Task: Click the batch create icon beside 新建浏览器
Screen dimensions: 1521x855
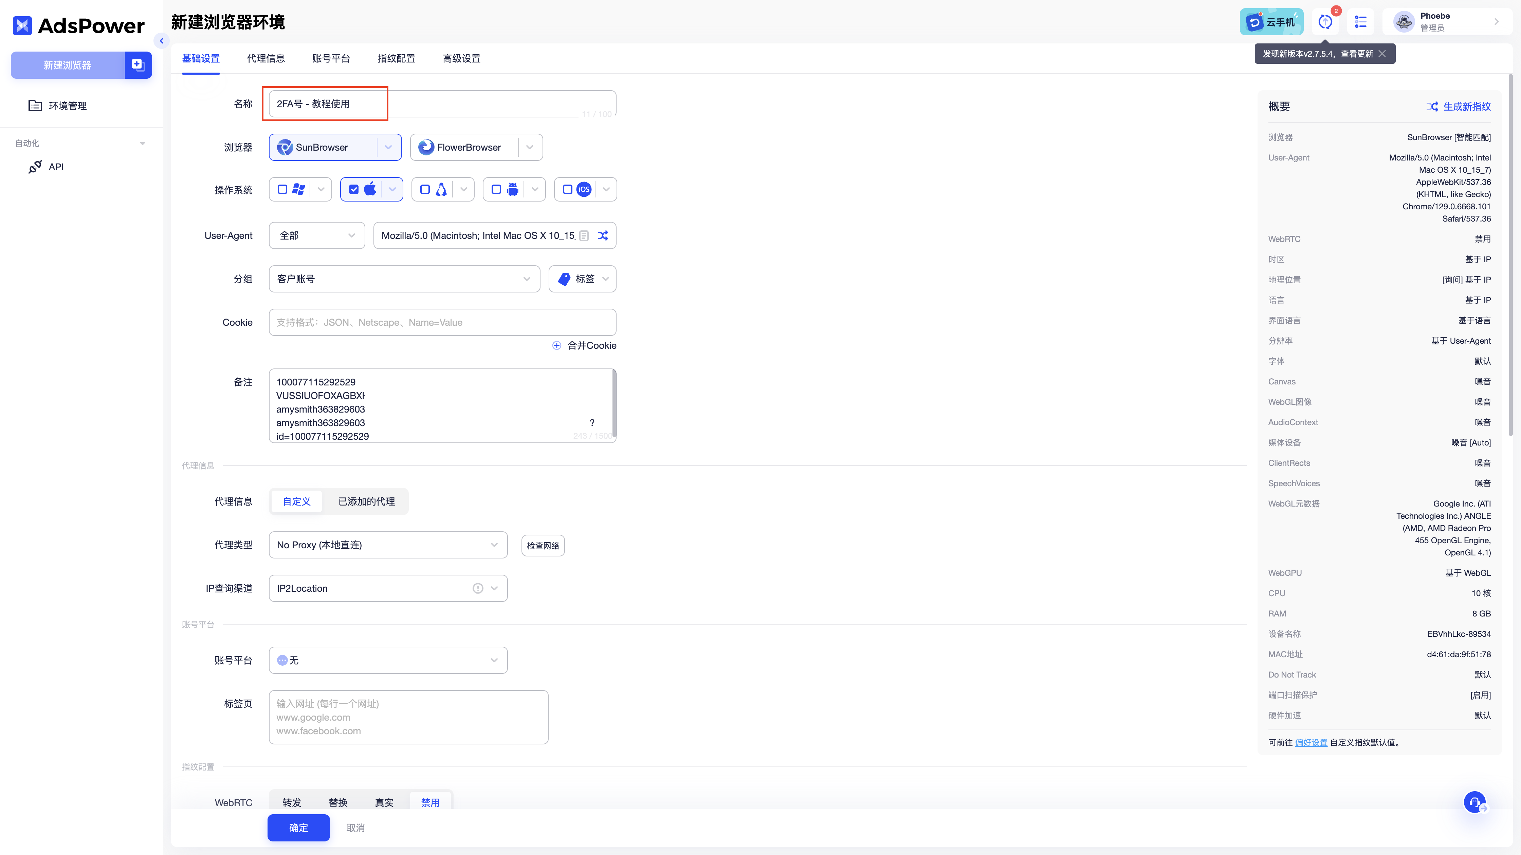Action: pyautogui.click(x=138, y=65)
